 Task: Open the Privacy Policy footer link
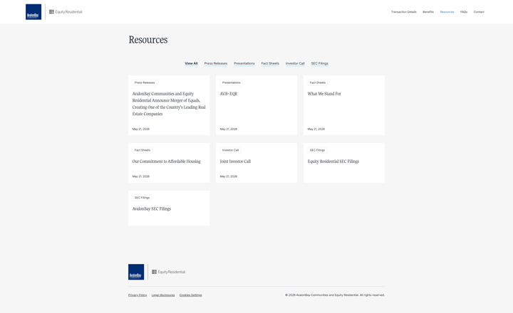pos(138,295)
